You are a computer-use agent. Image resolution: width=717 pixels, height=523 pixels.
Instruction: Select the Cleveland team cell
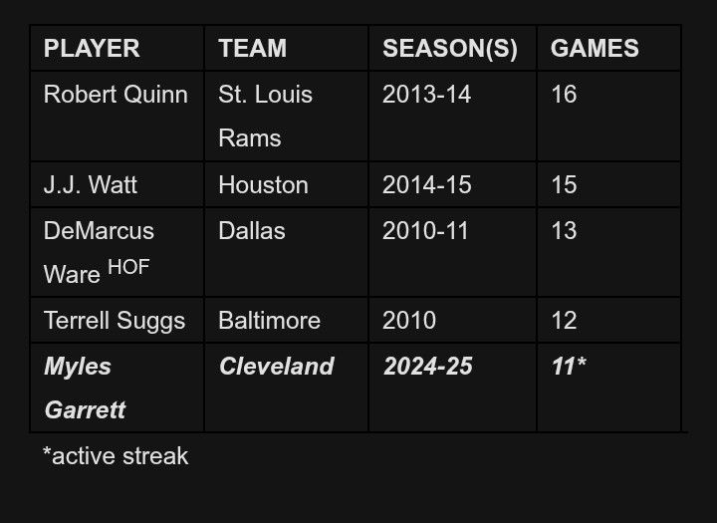[286, 388]
